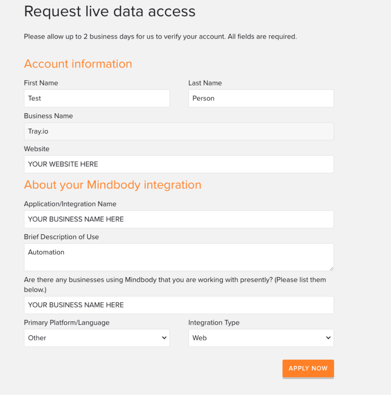Click the chevron on the Integration Type selector
Screen dimensions: 391x395
pos(328,338)
